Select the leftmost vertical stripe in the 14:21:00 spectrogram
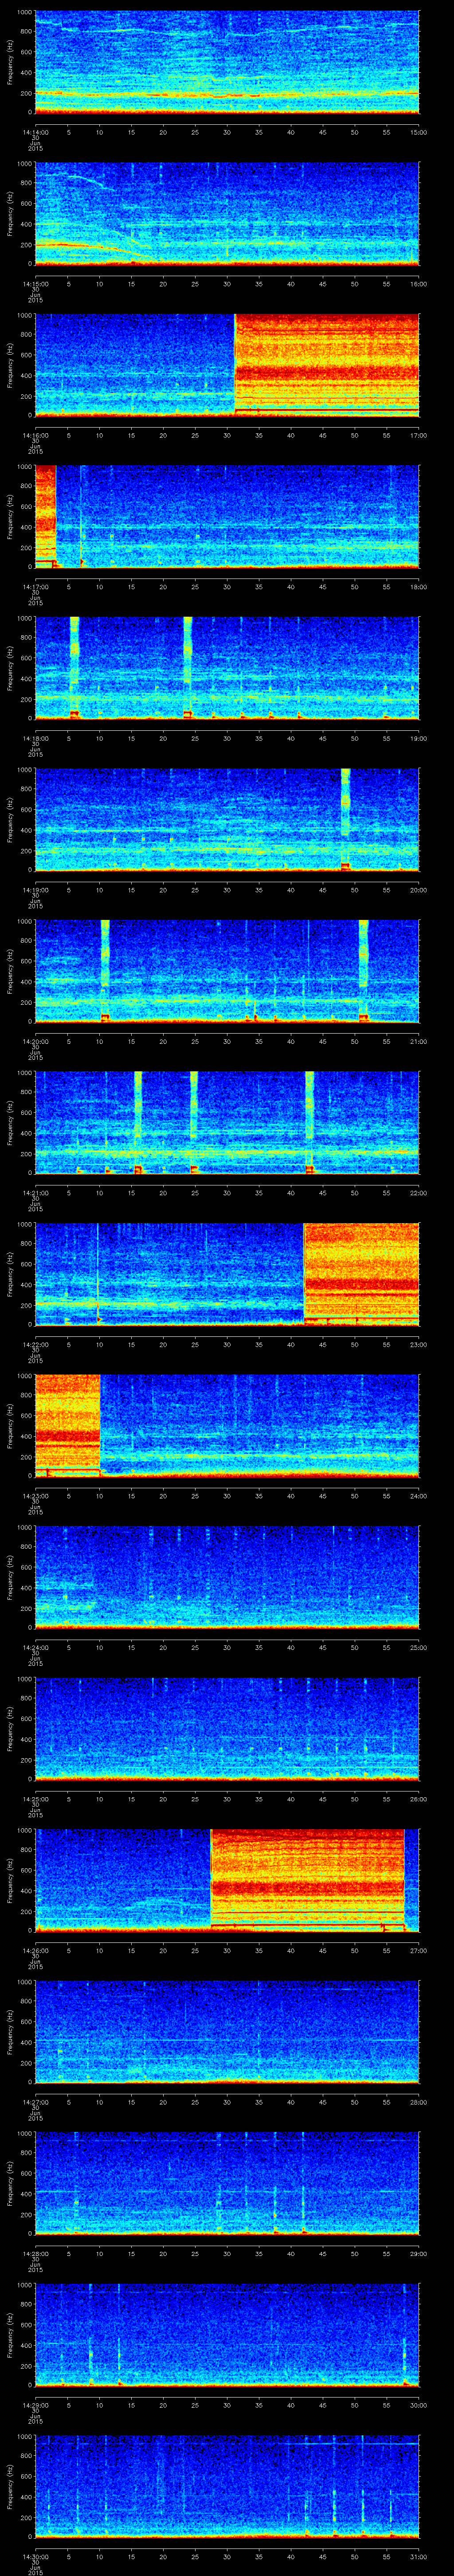 point(138,1120)
